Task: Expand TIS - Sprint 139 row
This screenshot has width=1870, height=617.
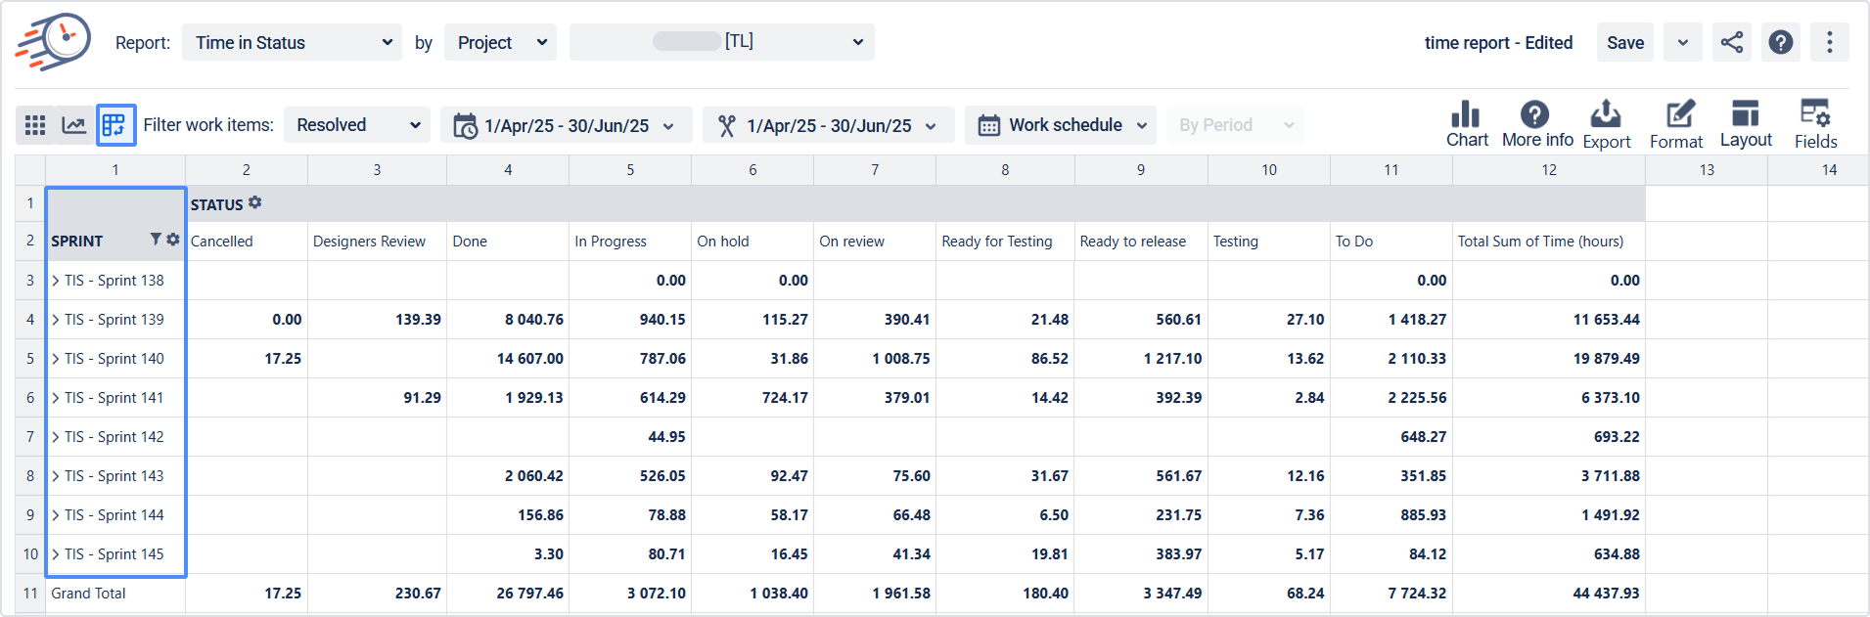Action: click(x=56, y=320)
